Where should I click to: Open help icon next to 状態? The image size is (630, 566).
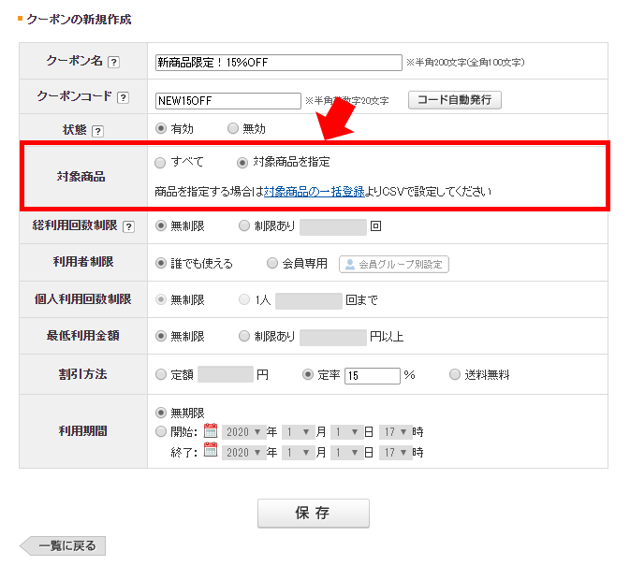pos(97,131)
